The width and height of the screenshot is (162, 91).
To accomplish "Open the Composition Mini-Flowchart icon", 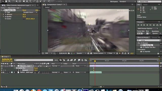I will pyautogui.click(x=56, y=60).
